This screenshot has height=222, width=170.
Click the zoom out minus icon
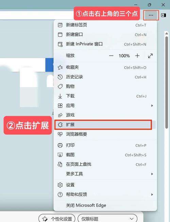pyautogui.click(x=111, y=56)
